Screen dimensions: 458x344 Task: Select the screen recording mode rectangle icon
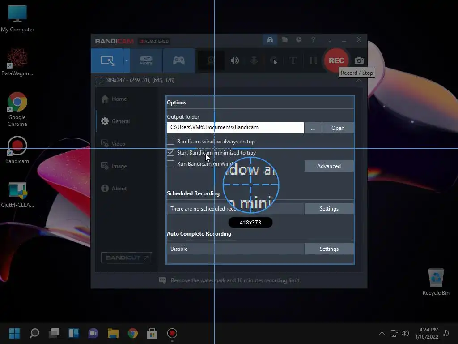tap(107, 60)
